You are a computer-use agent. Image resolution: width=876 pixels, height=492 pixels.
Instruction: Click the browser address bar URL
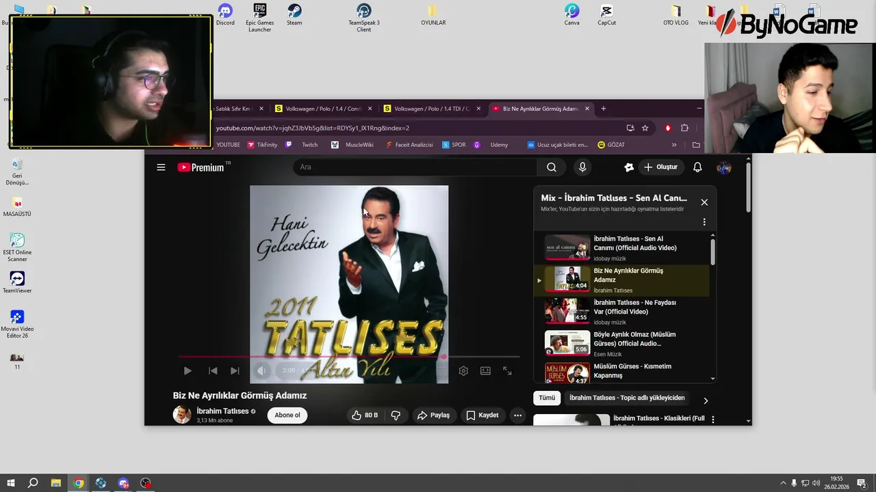click(x=313, y=128)
